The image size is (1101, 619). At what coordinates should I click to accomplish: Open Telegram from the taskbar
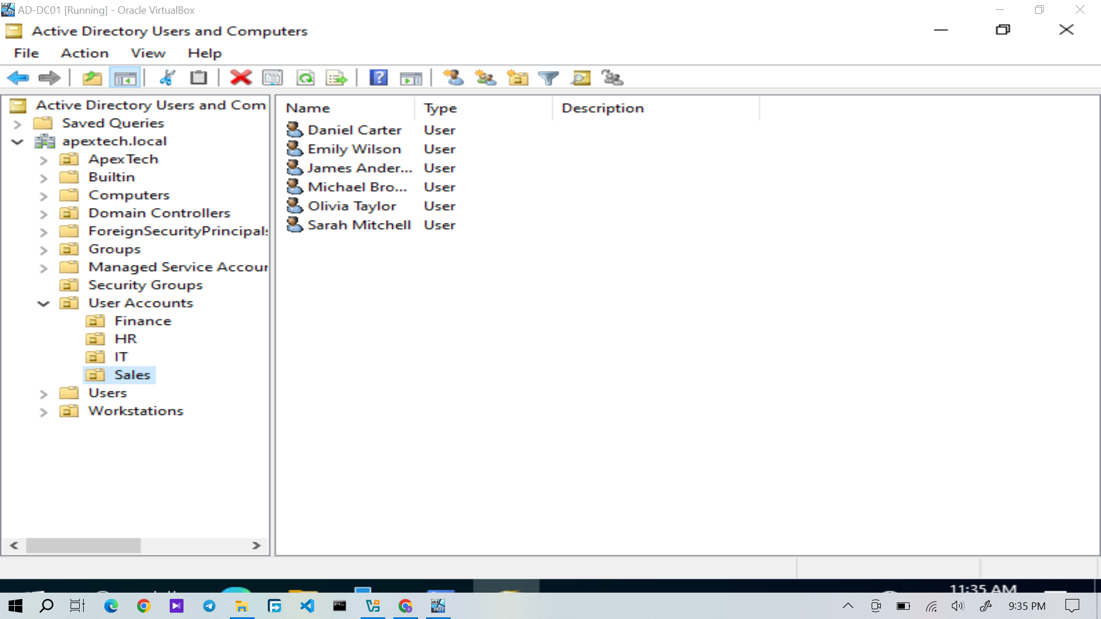[x=209, y=606]
